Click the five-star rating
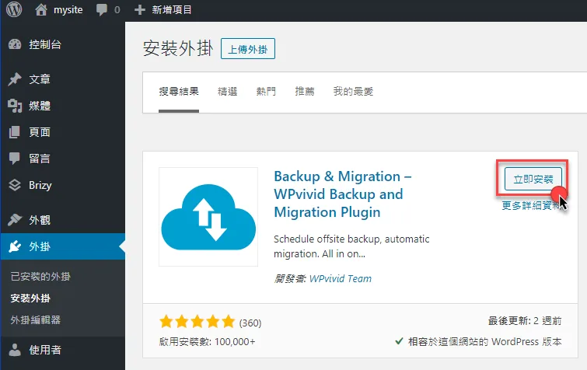Viewport: 587px width, 370px height. (197, 322)
